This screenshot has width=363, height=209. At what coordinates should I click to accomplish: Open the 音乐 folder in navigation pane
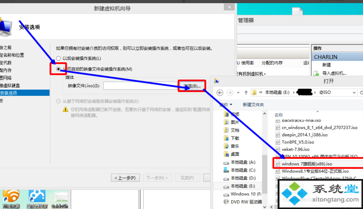click(232, 146)
